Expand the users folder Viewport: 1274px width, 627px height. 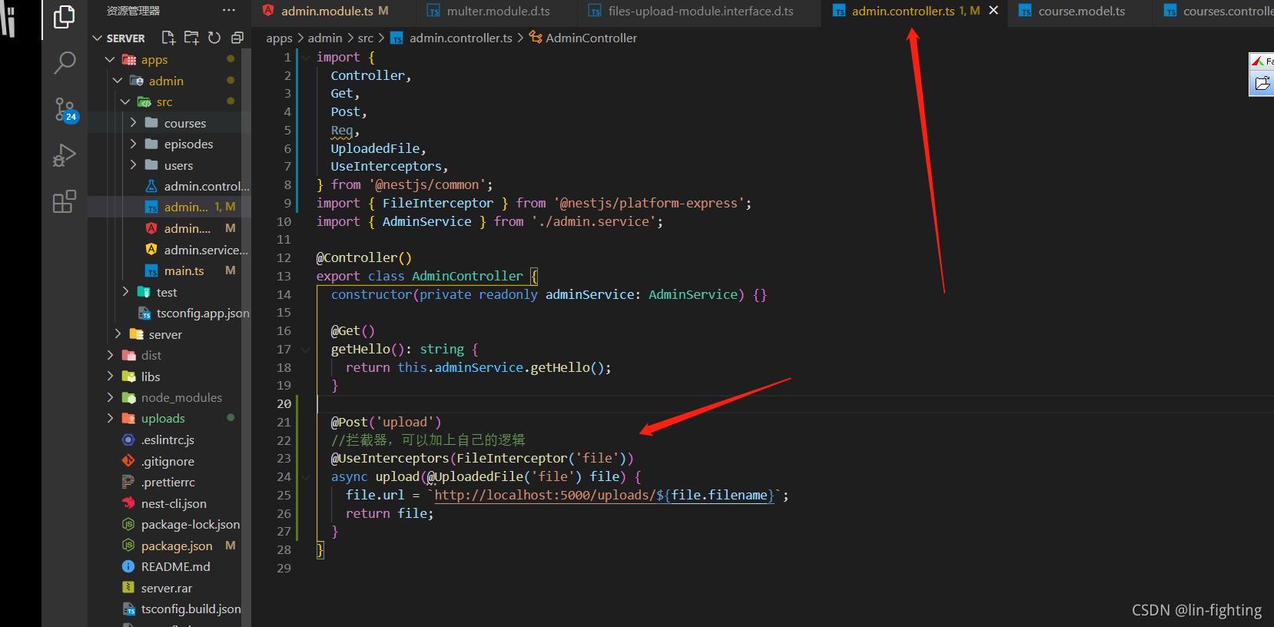point(133,165)
